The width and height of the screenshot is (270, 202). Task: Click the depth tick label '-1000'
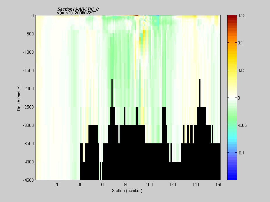(29, 52)
